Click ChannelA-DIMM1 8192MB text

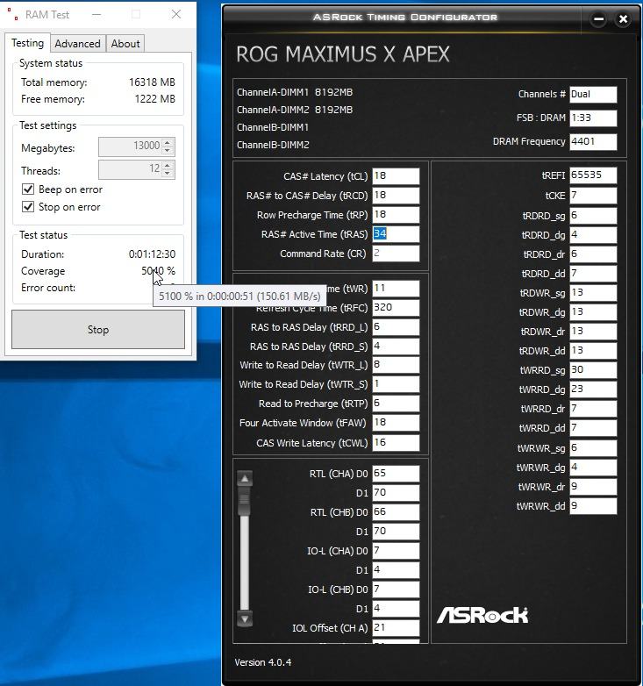click(x=295, y=92)
